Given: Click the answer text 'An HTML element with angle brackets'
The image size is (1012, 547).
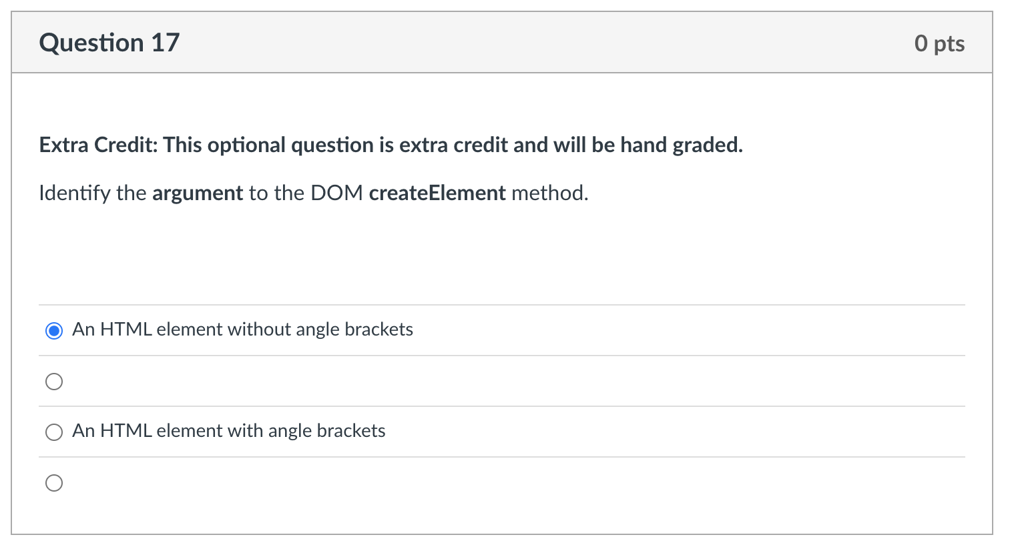Looking at the screenshot, I should tap(228, 431).
